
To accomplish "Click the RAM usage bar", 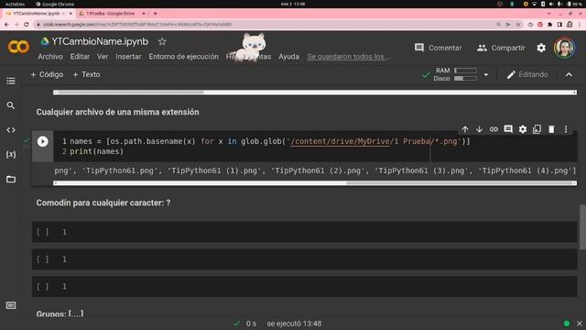I will (x=465, y=71).
